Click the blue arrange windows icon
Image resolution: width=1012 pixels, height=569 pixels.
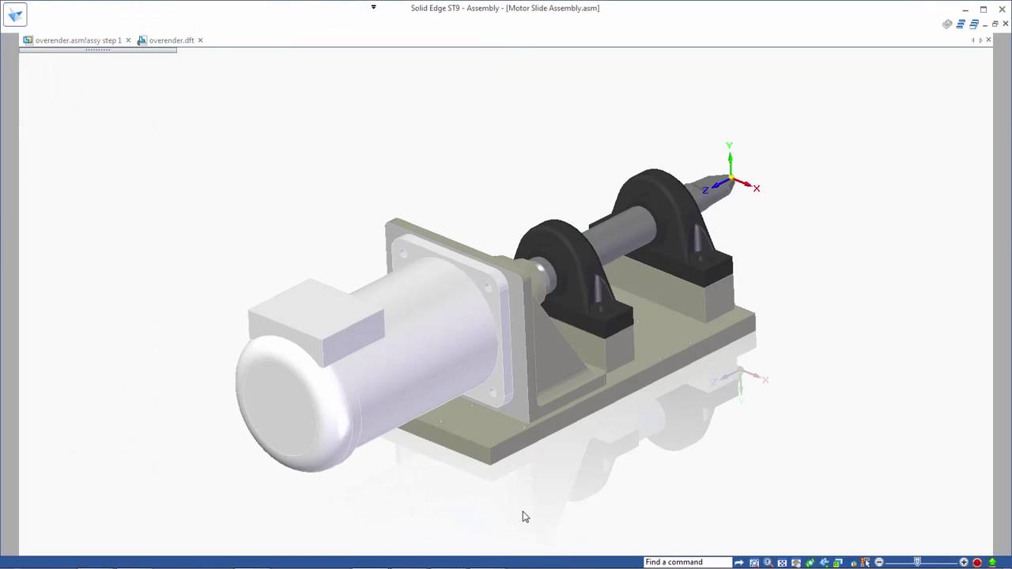(x=974, y=24)
